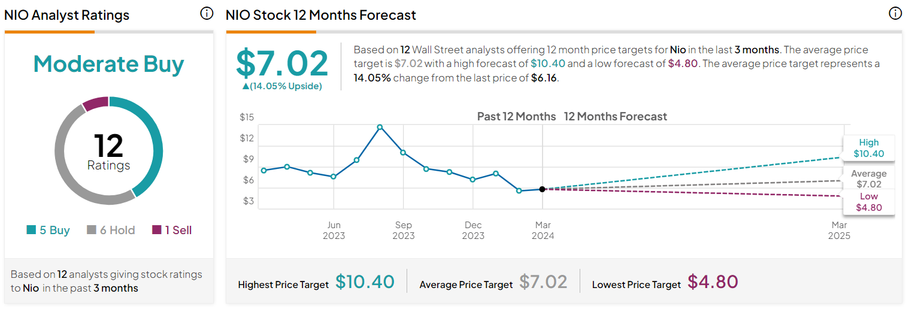The width and height of the screenshot is (912, 312).
Task: Click the Dec 2023 axis label
Action: click(473, 231)
